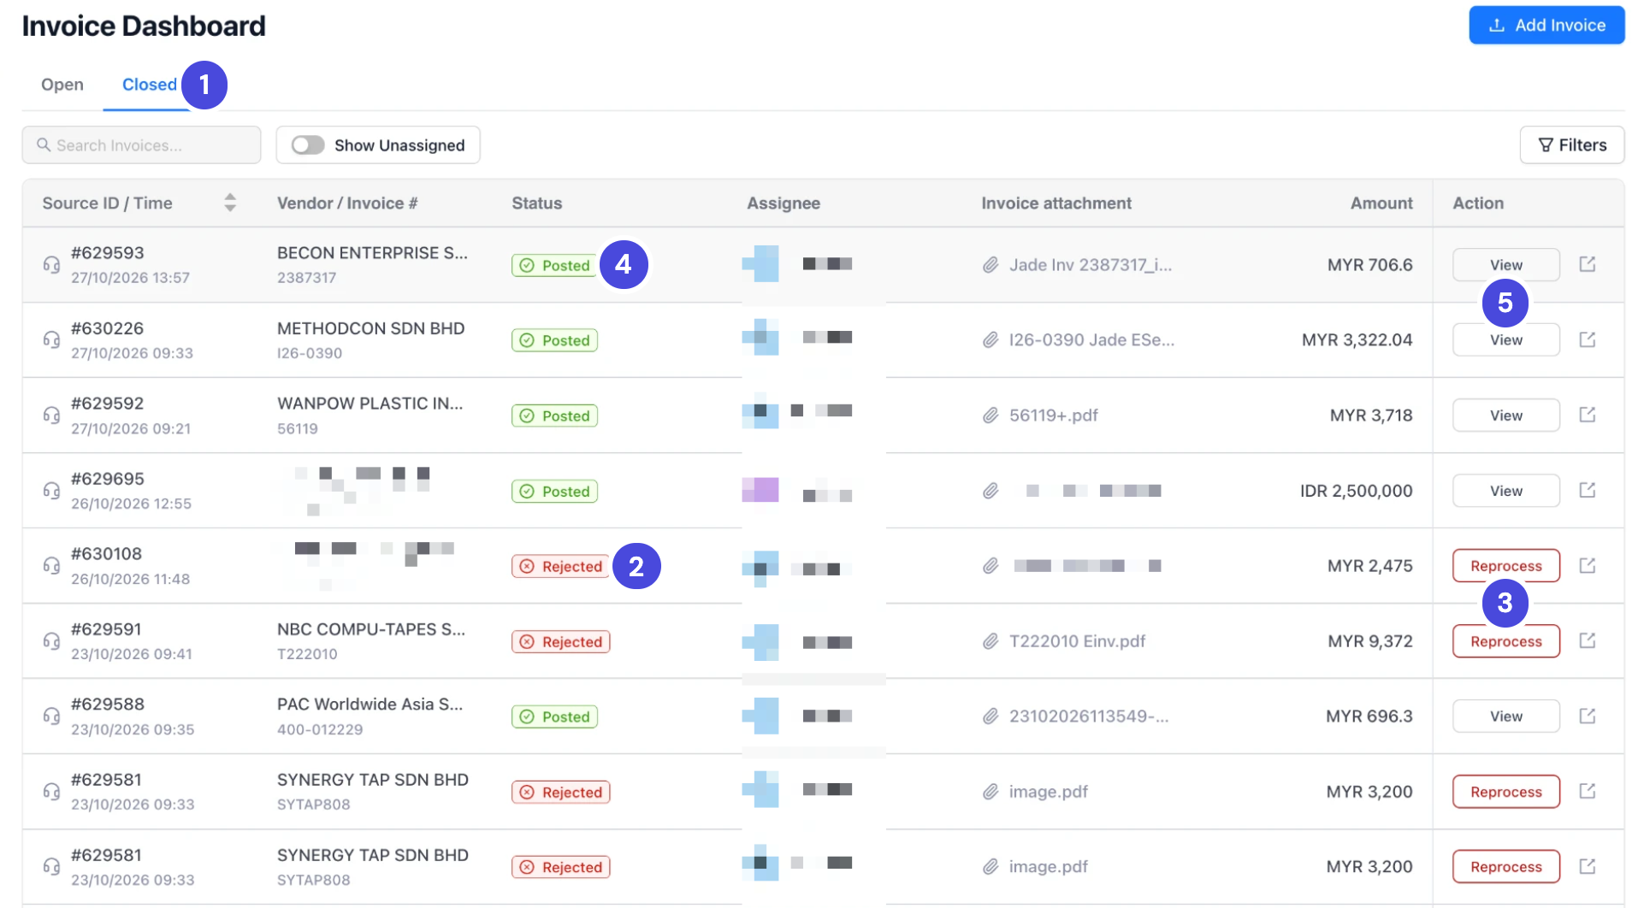Click paperclip icon next to Jade Inv 2387317
The height and width of the screenshot is (908, 1650).
(x=991, y=265)
